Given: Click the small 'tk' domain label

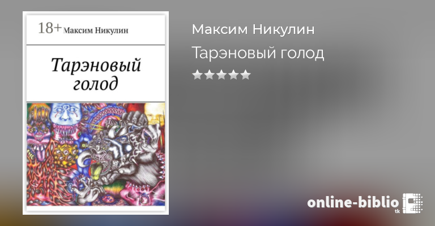Looking at the screenshot, I should [397, 211].
